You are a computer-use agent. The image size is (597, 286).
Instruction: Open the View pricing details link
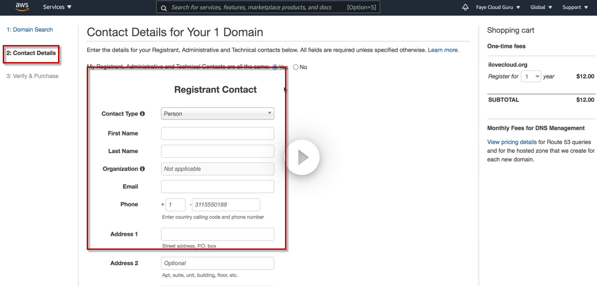(512, 142)
